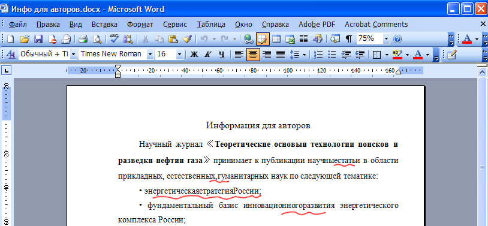
Task: Open the Drawing toolbar icon
Action: tap(318, 39)
